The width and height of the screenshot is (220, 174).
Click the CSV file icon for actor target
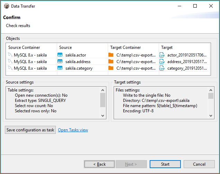coord(162,55)
